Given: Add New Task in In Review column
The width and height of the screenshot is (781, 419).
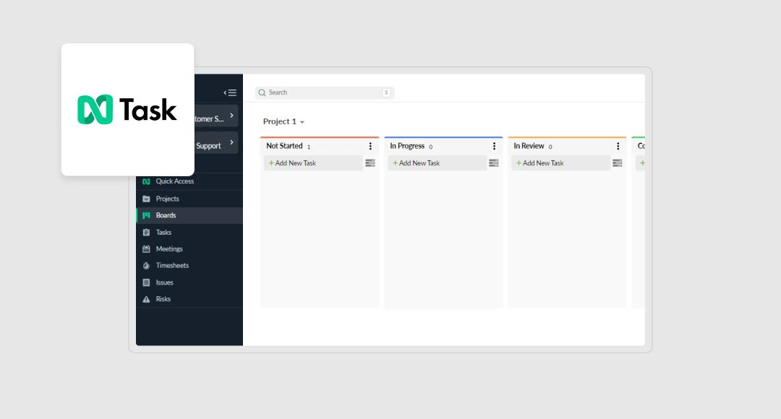Looking at the screenshot, I should 560,163.
